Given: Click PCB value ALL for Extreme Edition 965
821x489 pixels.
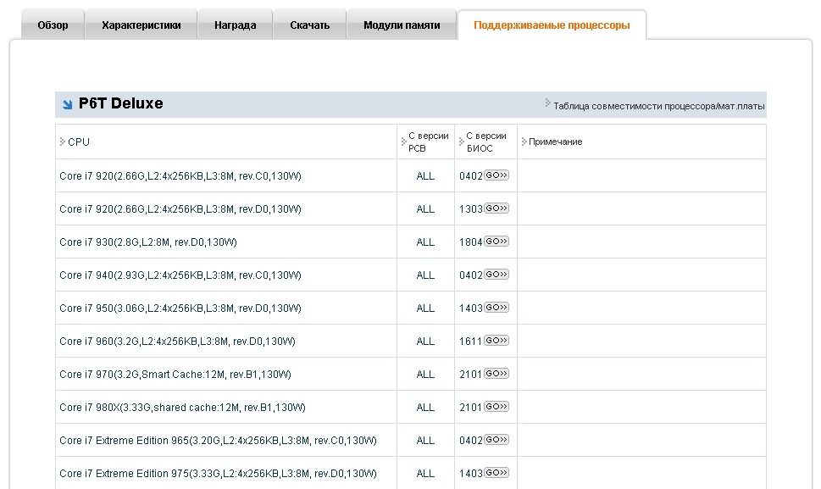Looking at the screenshot, I should tap(425, 440).
